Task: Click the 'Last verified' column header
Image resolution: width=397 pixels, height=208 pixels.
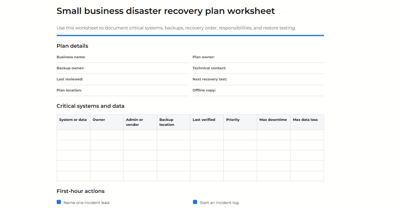Action: tap(207, 122)
